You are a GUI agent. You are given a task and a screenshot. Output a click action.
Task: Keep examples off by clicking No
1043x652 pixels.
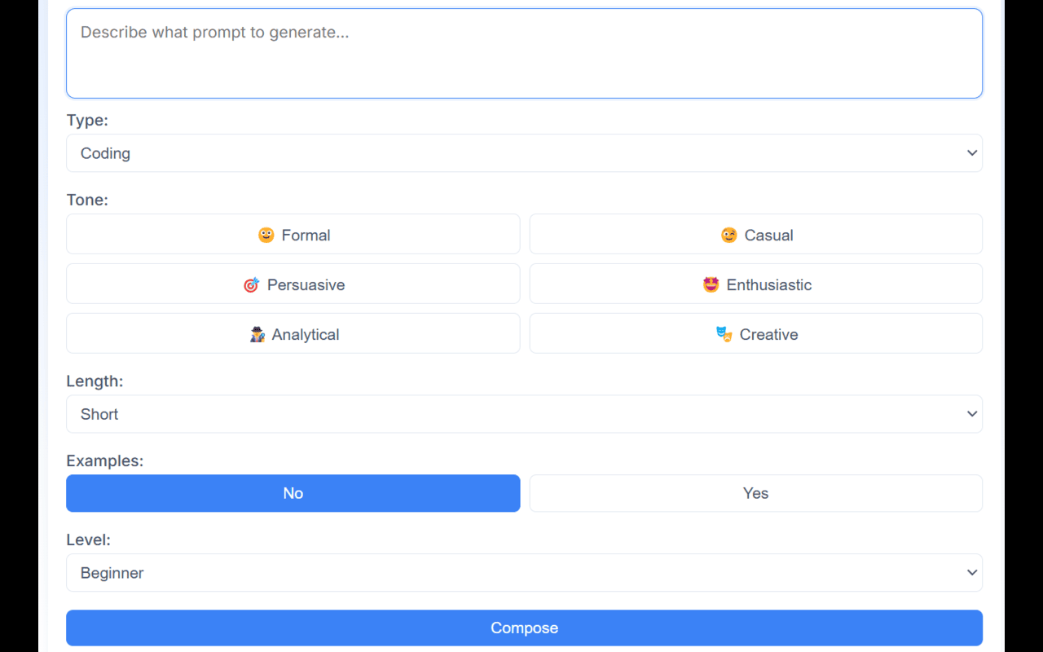[x=293, y=493]
